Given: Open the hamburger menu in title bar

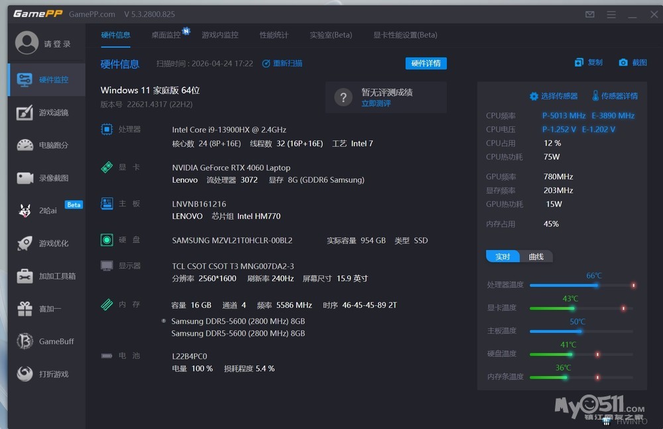Looking at the screenshot, I should 611,15.
